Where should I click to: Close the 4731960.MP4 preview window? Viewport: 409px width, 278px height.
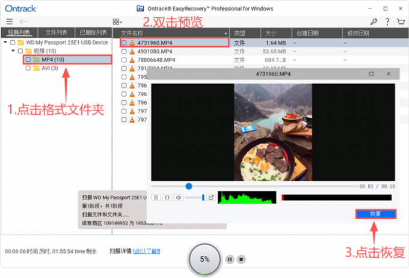389,74
